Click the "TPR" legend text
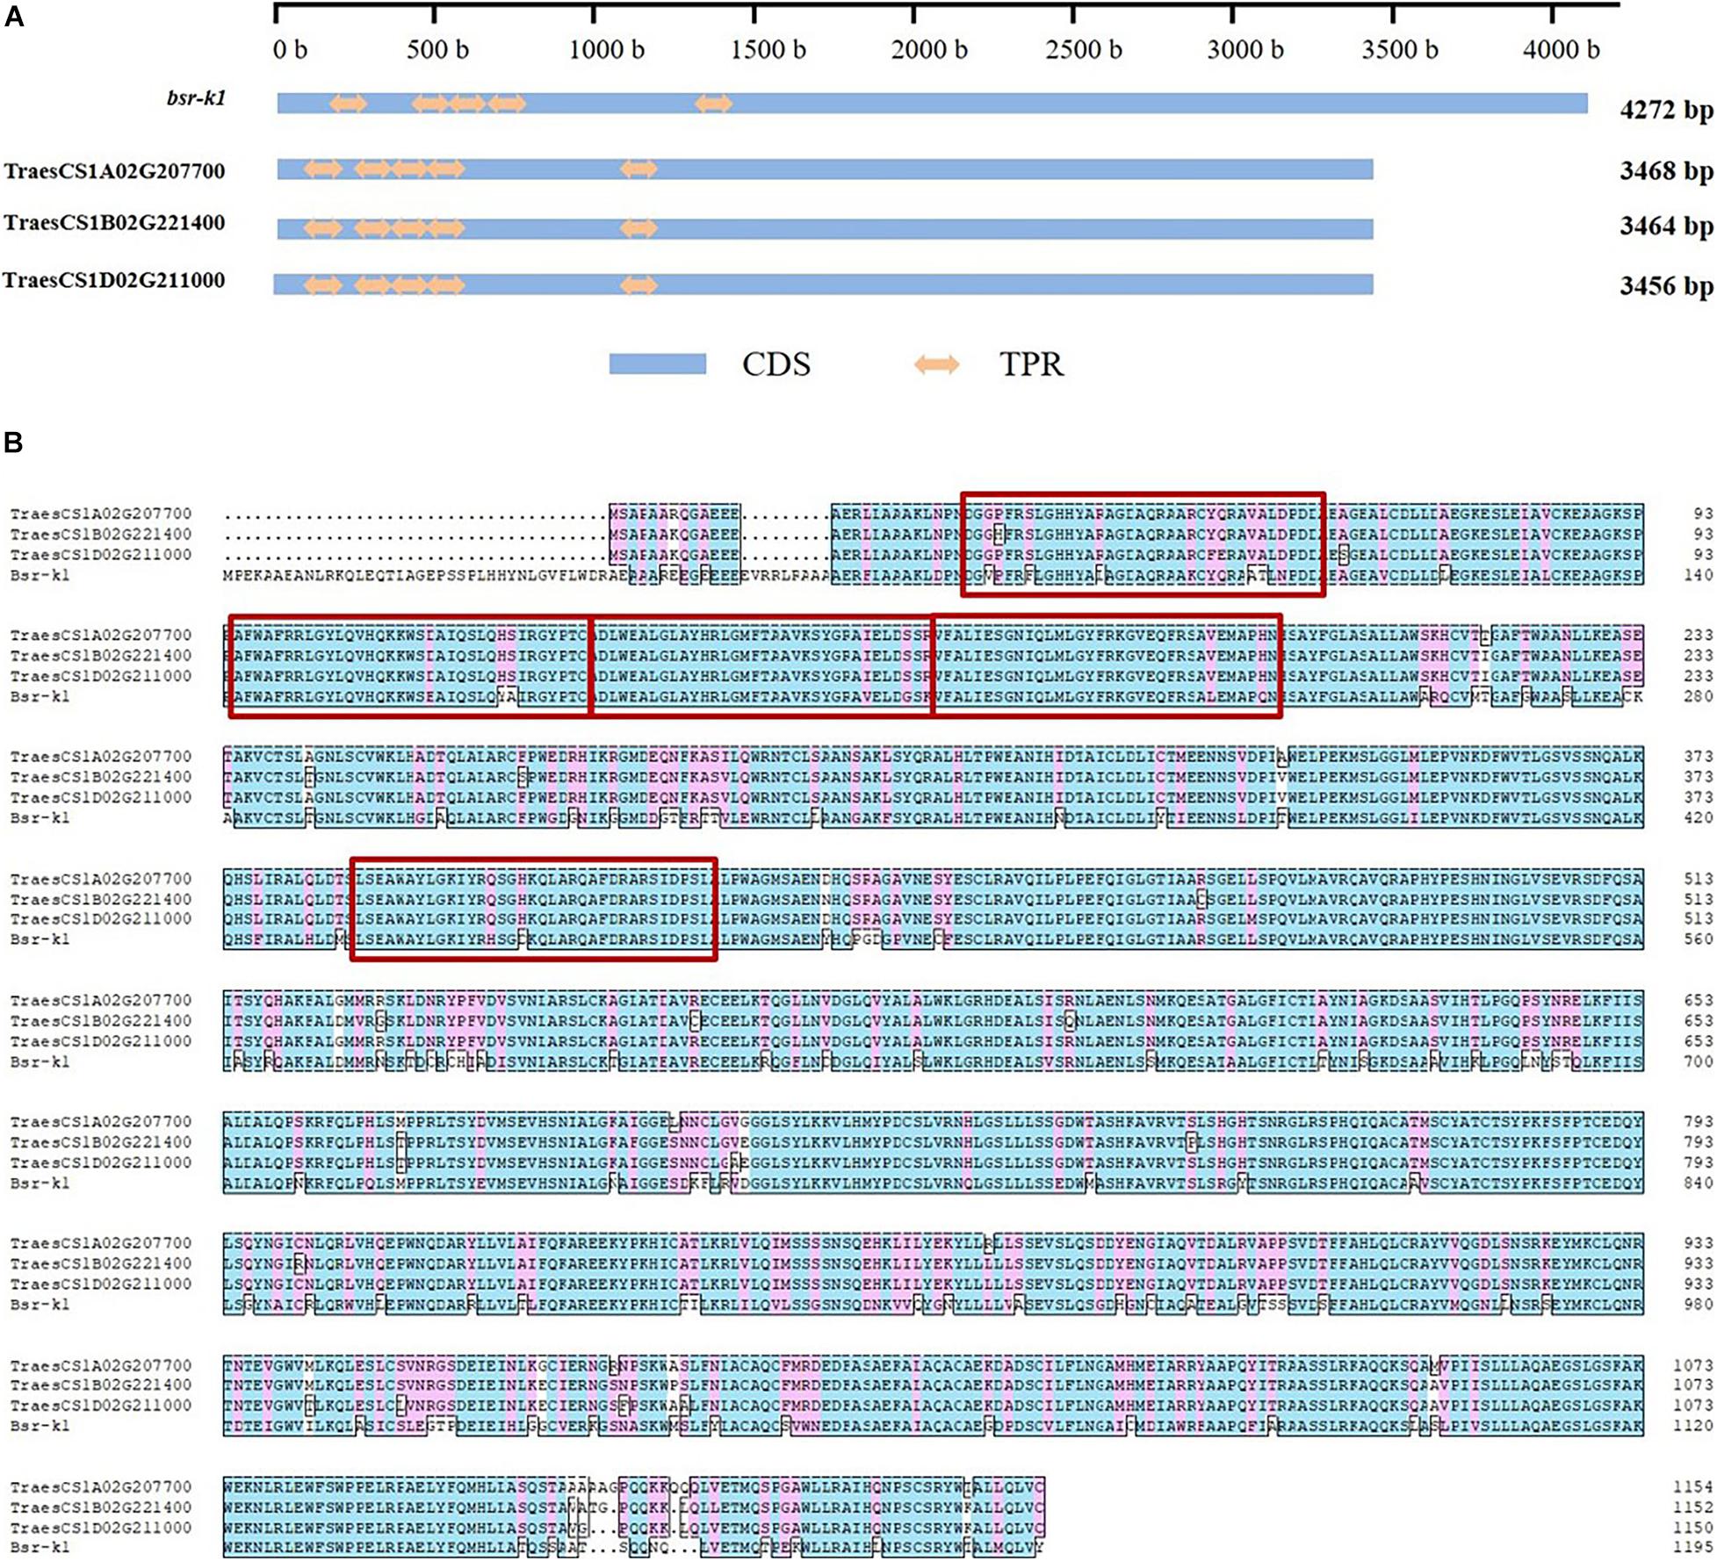 point(1031,364)
